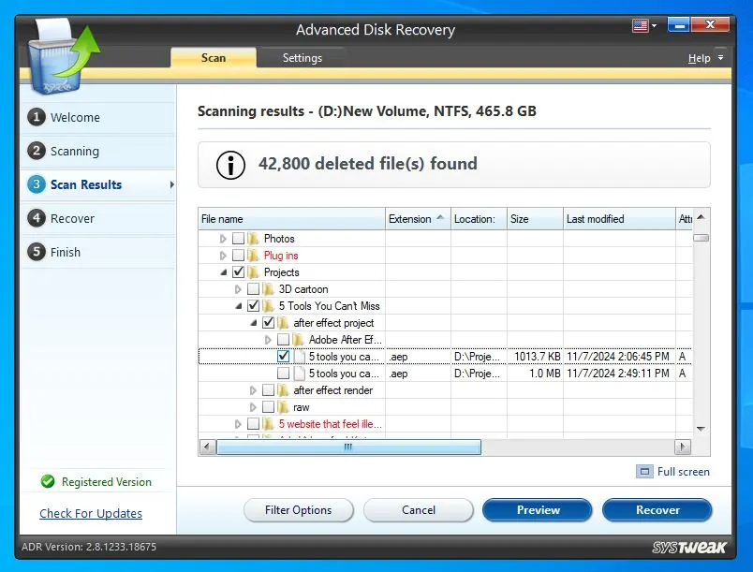Click the step 1 Welcome number icon
The image size is (753, 572).
pyautogui.click(x=37, y=118)
